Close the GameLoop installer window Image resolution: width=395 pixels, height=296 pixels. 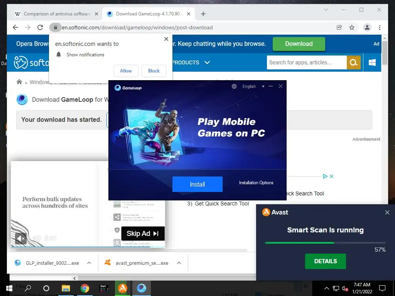280,86
